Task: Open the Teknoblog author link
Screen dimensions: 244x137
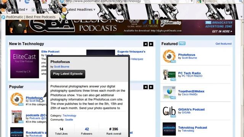Action: click(x=188, y=131)
